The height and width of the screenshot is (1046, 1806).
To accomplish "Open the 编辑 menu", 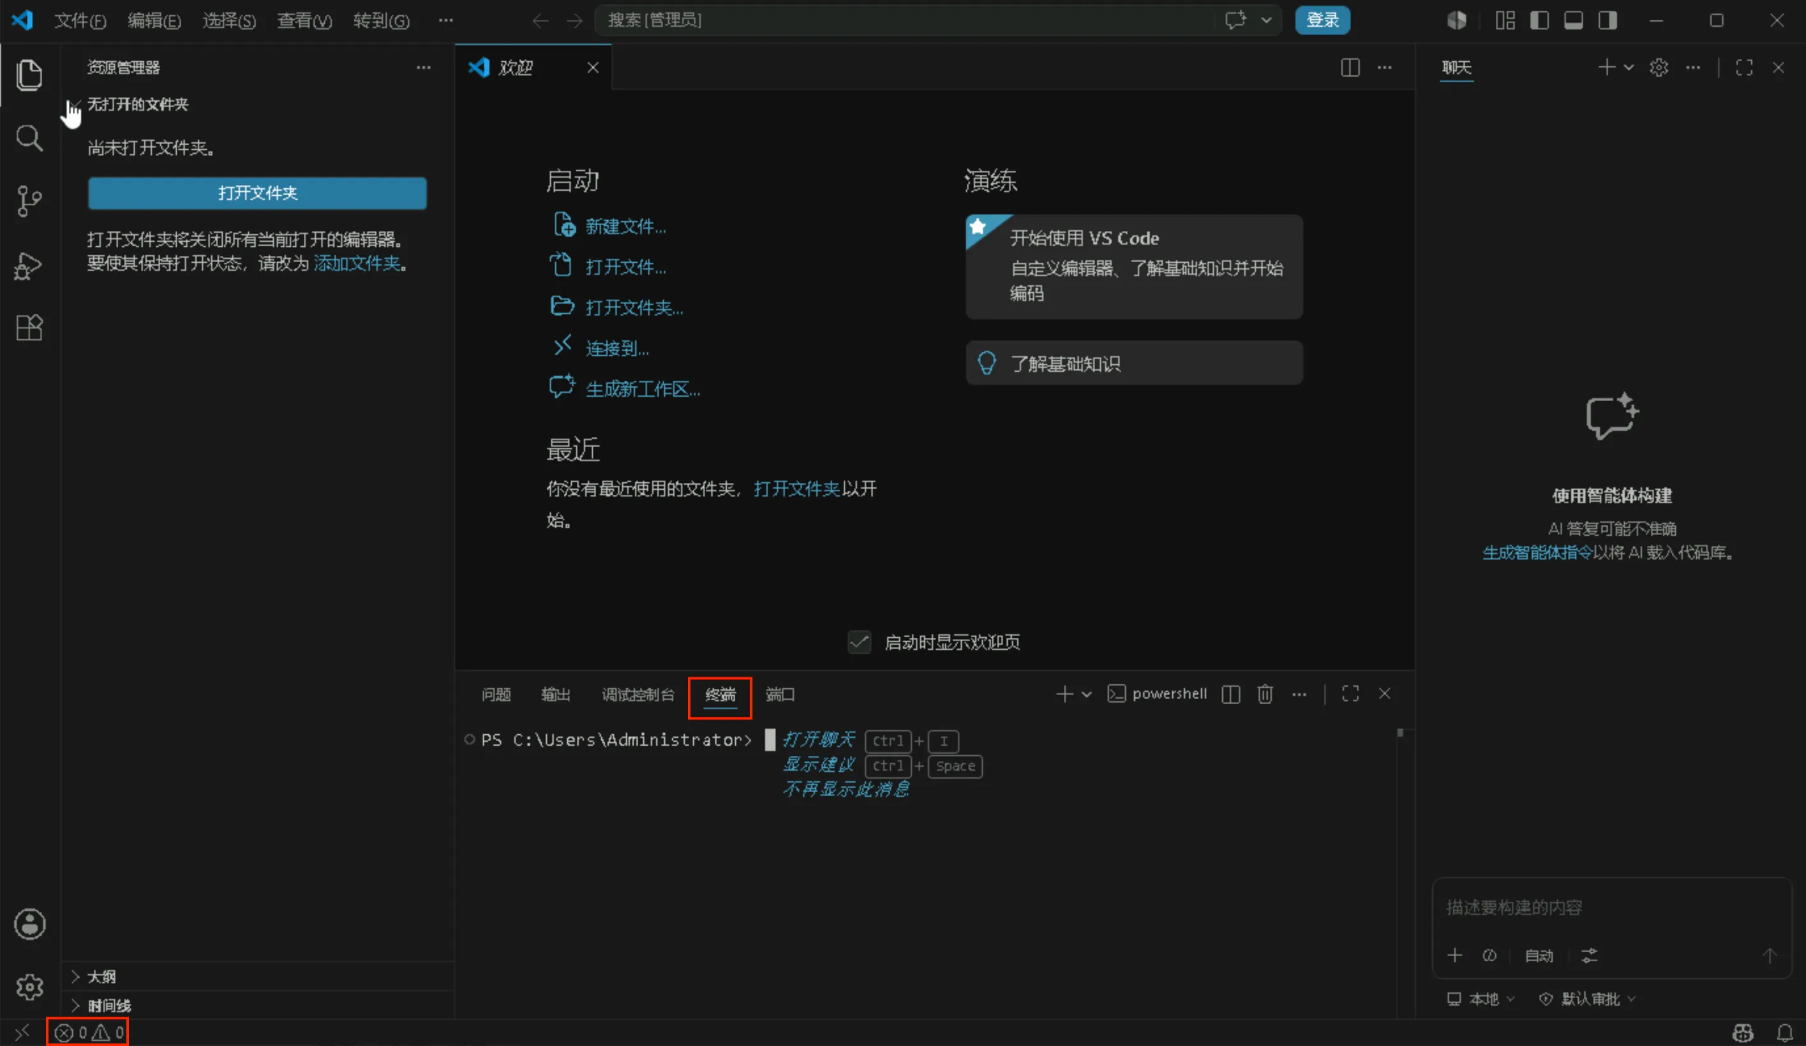I will [x=154, y=20].
